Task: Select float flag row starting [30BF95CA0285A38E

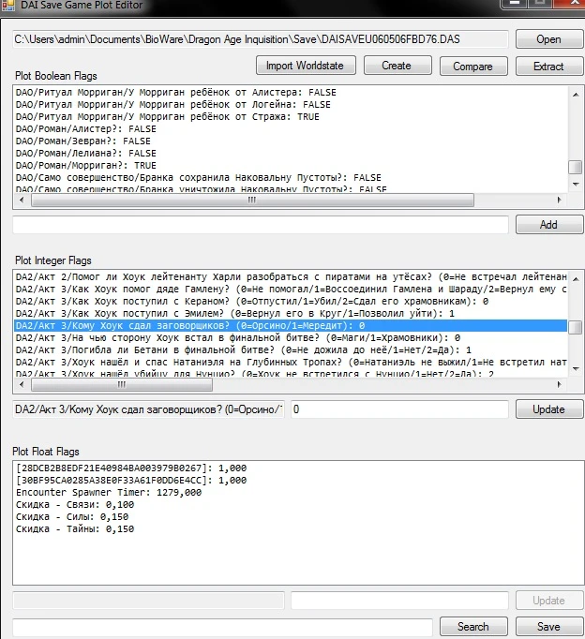Action: point(298,481)
